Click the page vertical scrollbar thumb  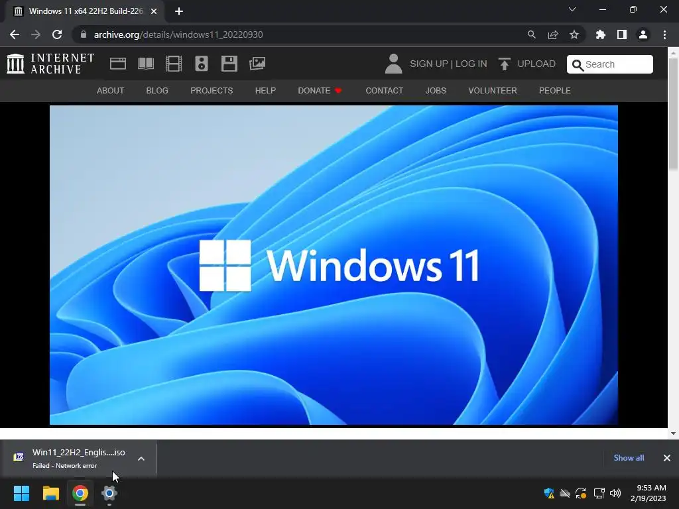coord(673,114)
